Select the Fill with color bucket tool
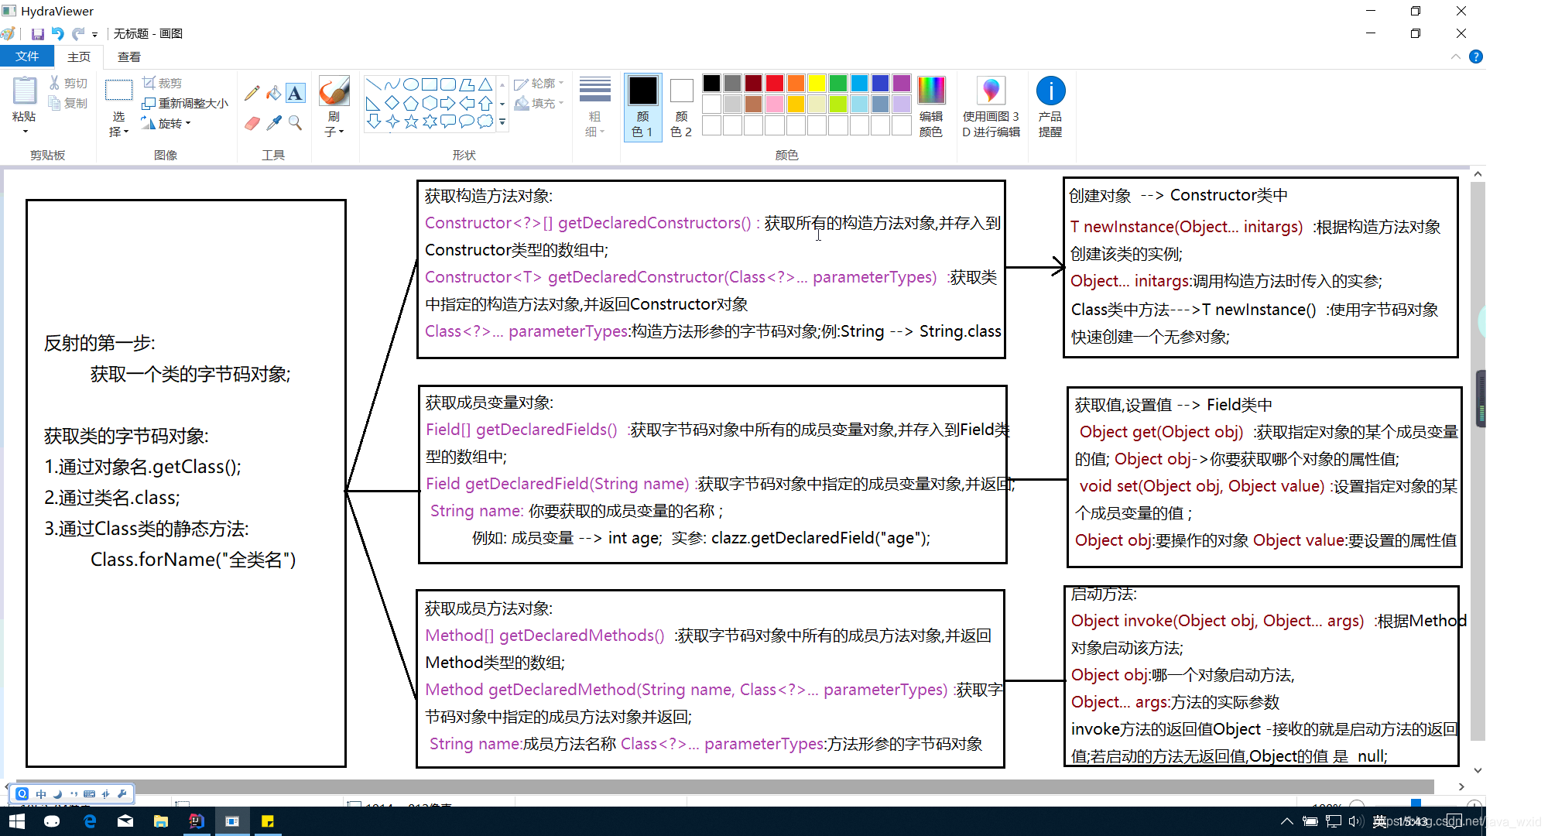Image resolution: width=1548 pixels, height=836 pixels. pyautogui.click(x=273, y=93)
